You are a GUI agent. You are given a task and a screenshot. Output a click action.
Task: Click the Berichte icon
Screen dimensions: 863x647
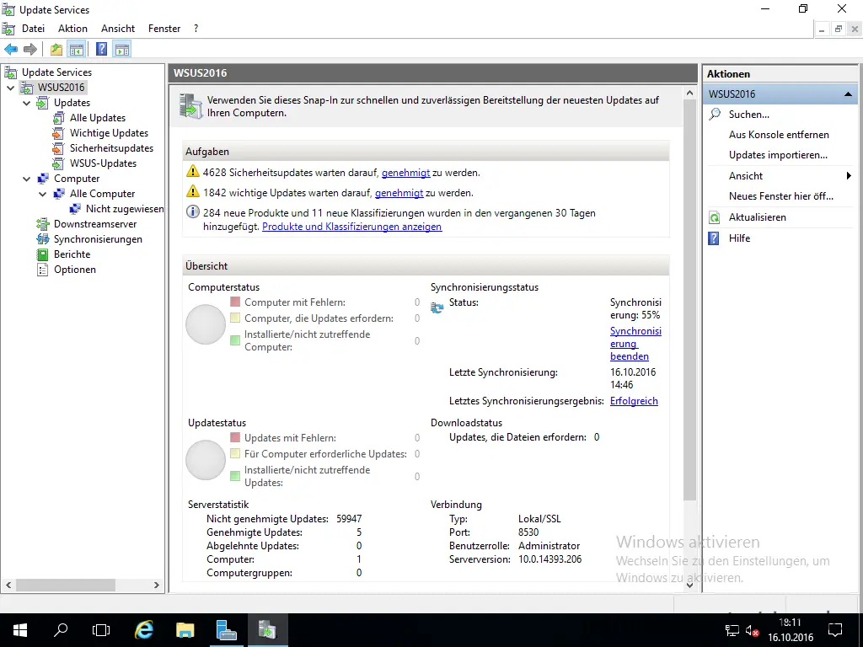(x=42, y=254)
